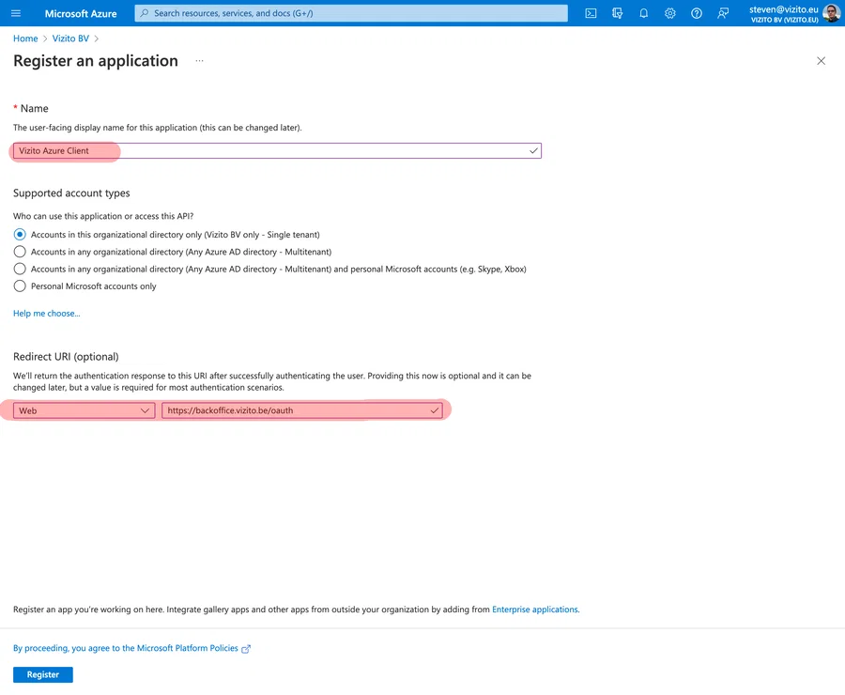This screenshot has width=845, height=695.
Task: Open the Web platform type dropdown
Action: [84, 410]
